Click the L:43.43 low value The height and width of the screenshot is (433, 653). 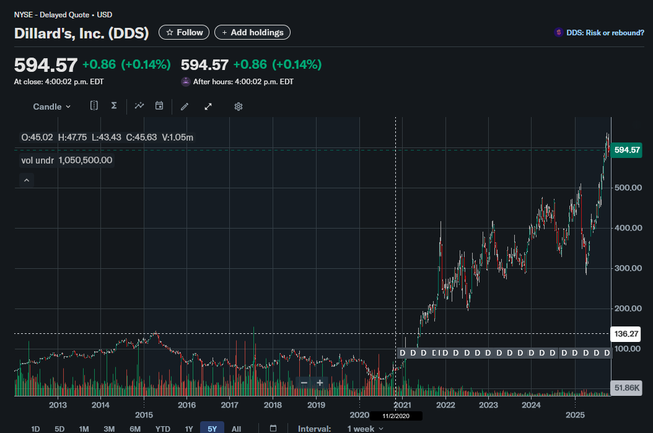point(107,138)
